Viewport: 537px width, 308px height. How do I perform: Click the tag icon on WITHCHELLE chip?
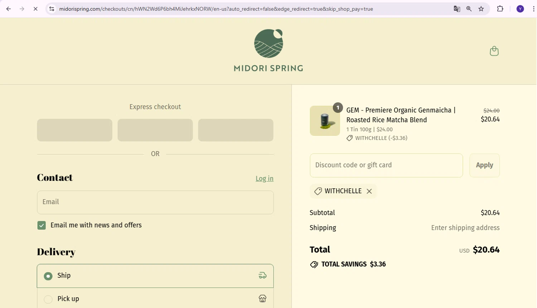coord(318,192)
